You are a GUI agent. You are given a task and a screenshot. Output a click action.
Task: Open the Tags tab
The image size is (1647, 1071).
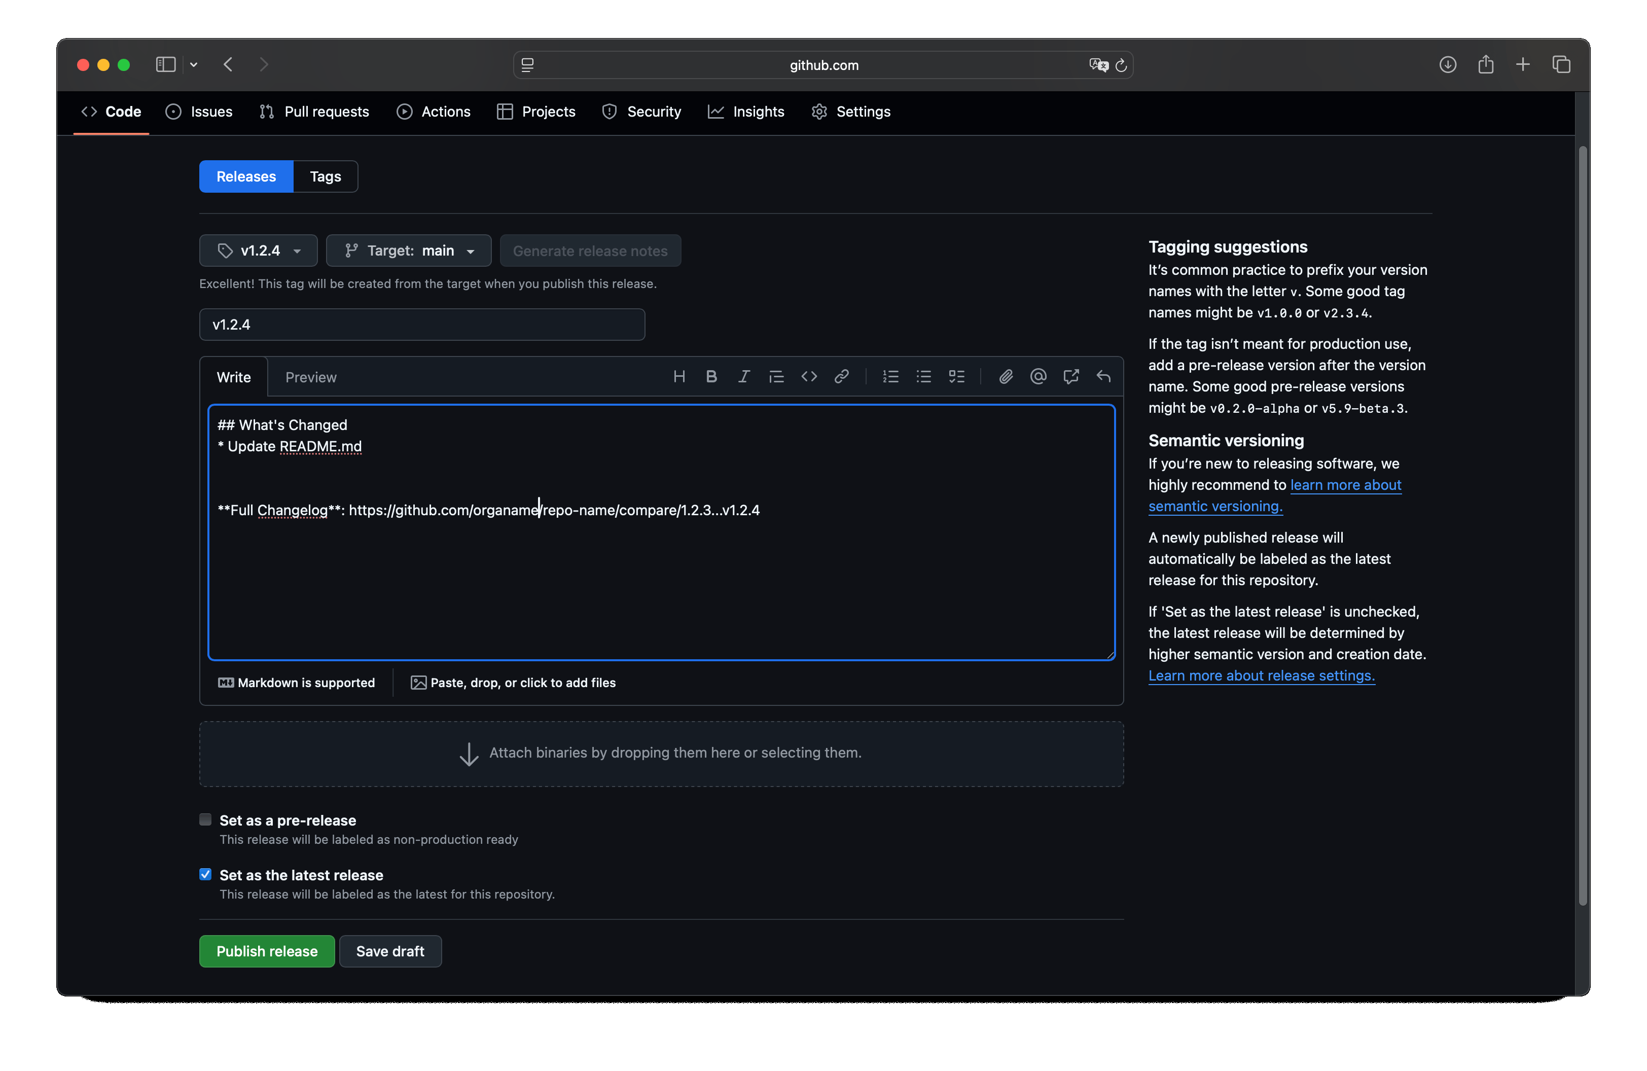point(325,176)
